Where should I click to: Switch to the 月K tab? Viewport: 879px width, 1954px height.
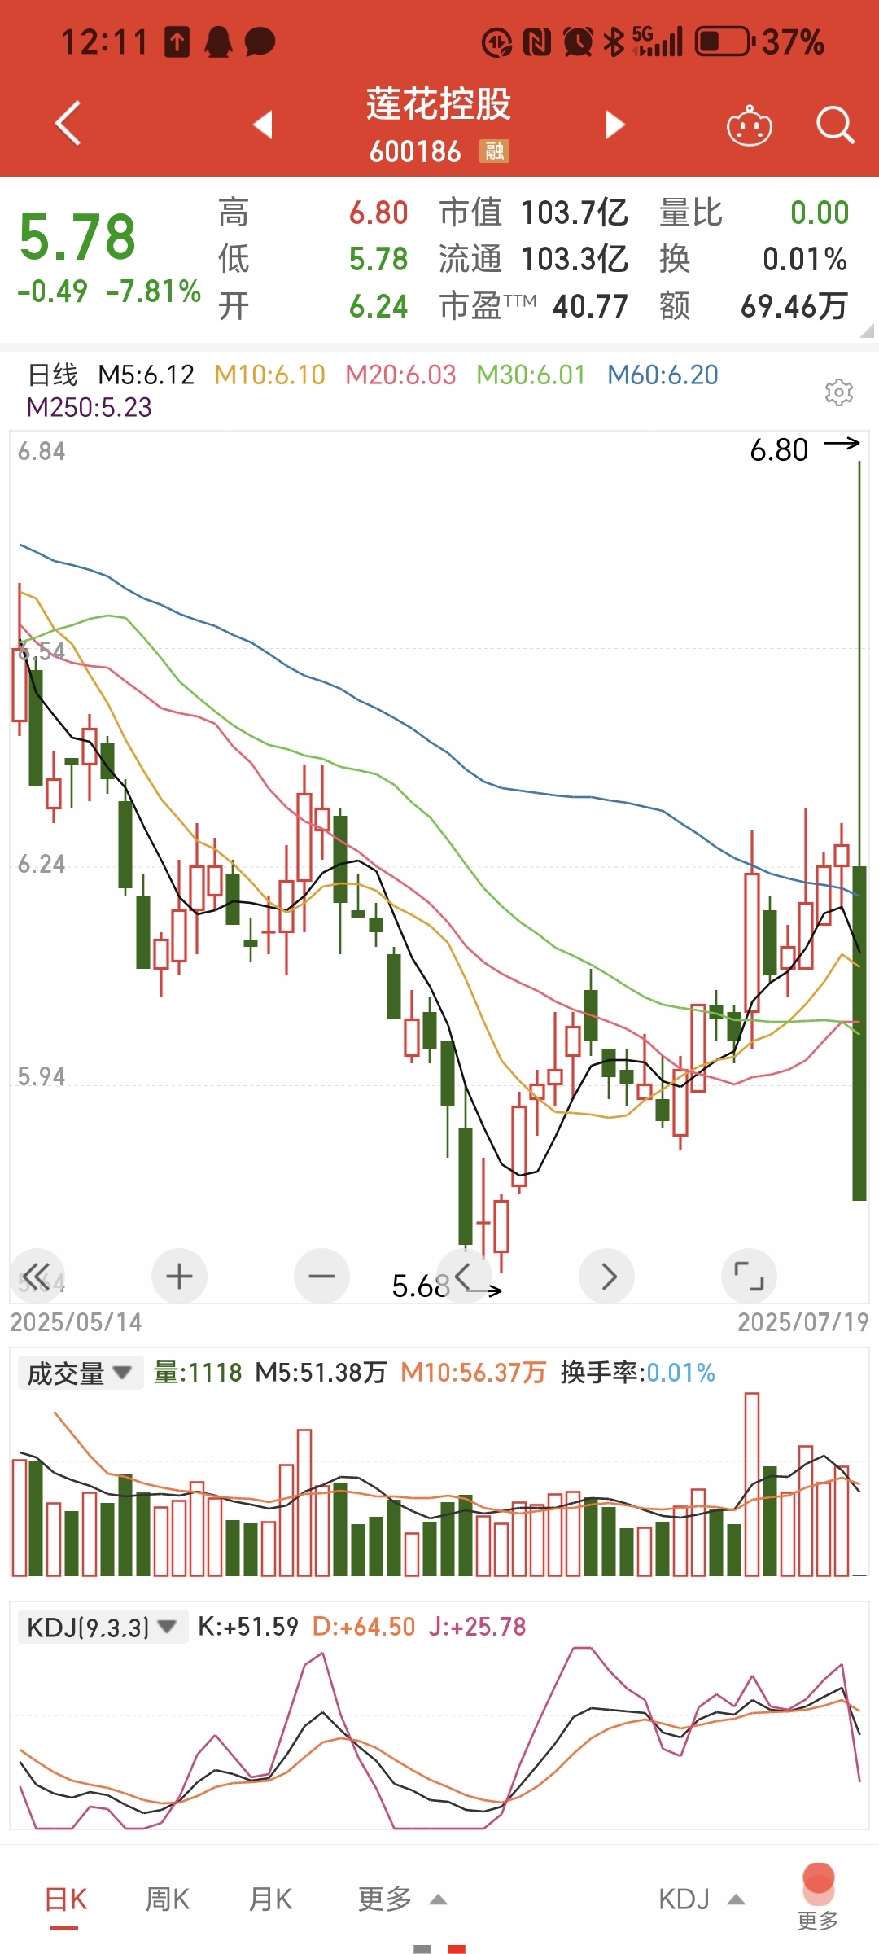click(x=270, y=1899)
